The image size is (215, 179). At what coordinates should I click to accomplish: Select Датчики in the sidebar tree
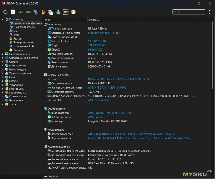point(18,50)
